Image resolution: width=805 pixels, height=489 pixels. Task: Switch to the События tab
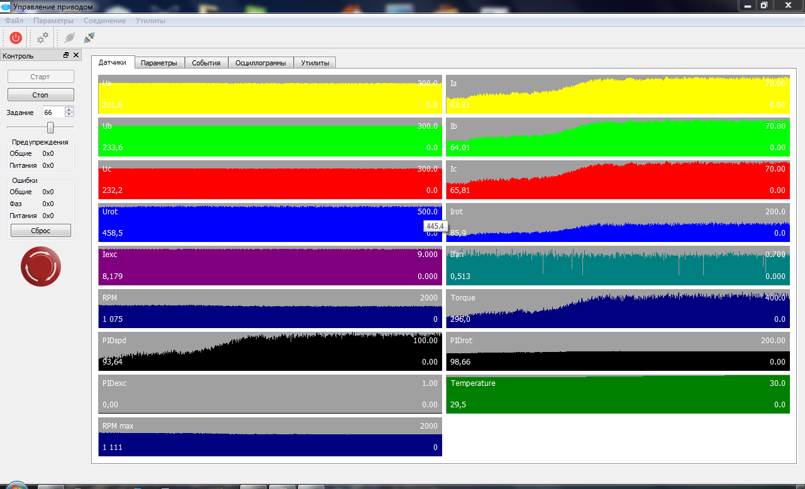(x=206, y=63)
